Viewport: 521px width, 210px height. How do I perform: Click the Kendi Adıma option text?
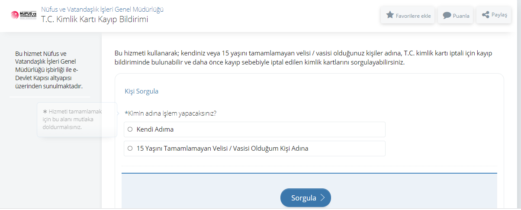pos(155,129)
